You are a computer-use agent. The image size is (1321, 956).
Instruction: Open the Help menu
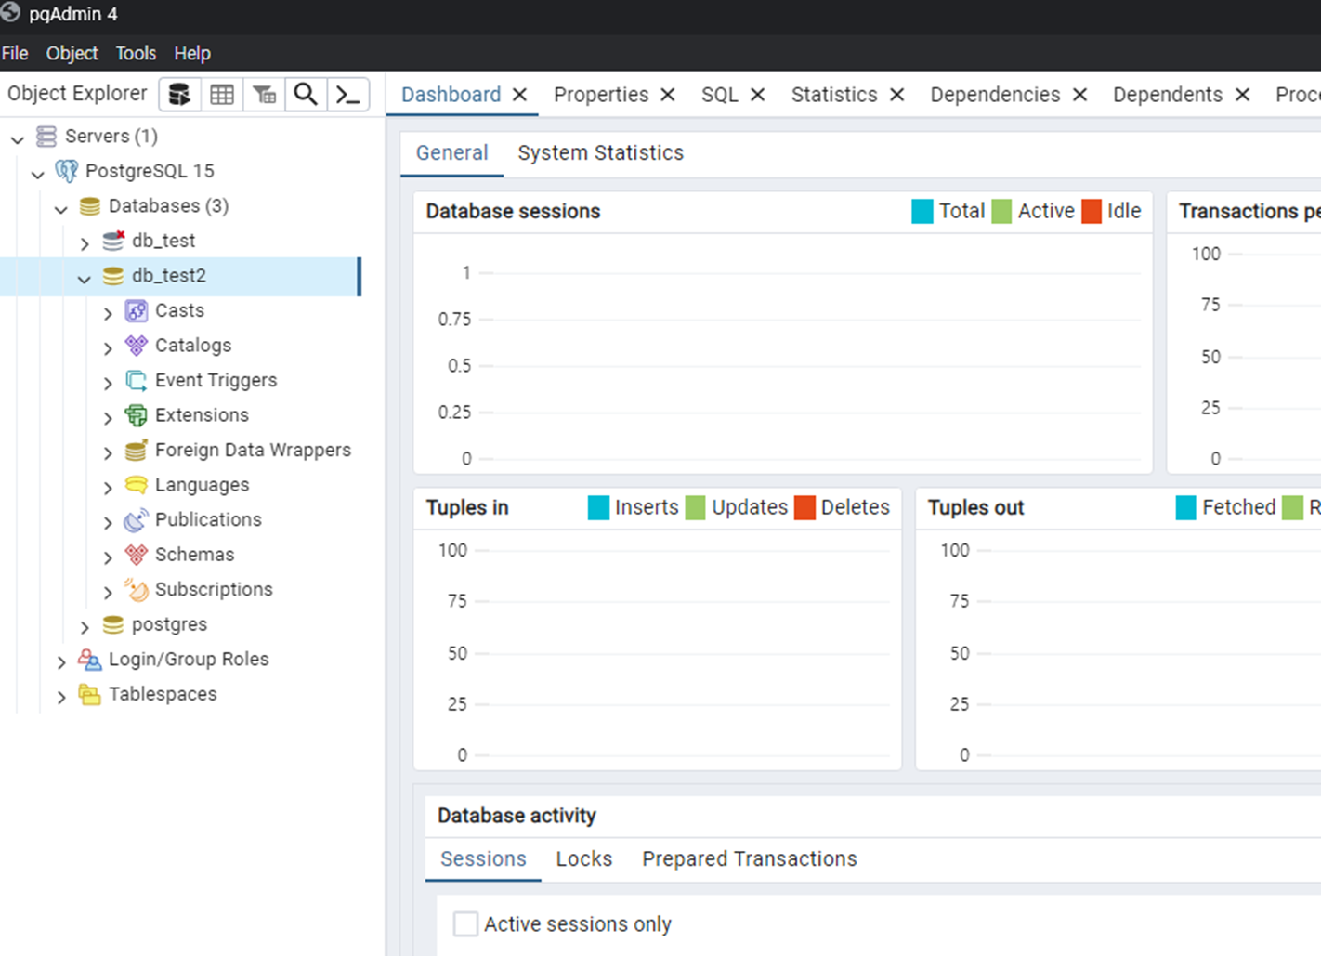tap(192, 53)
